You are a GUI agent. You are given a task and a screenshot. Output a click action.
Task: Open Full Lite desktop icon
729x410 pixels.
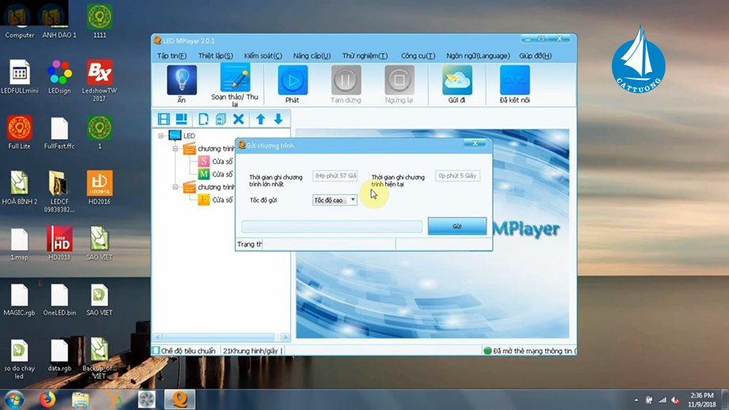[20, 132]
